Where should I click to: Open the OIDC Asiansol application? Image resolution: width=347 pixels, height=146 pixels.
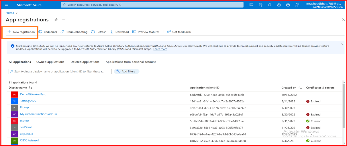[x=29, y=140]
